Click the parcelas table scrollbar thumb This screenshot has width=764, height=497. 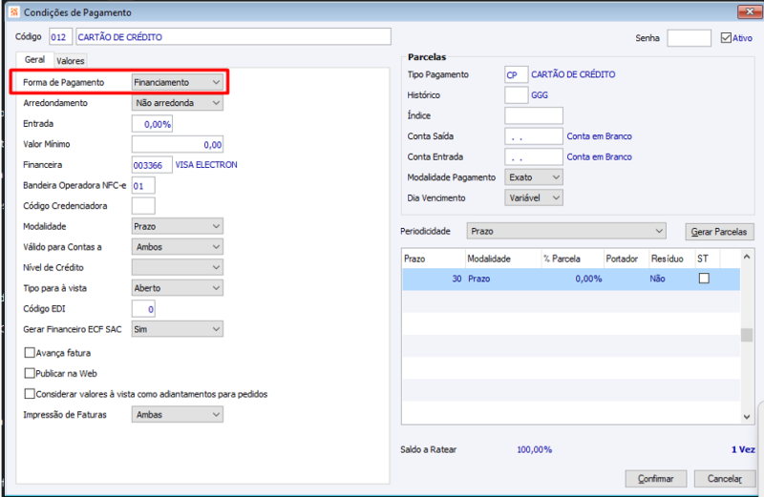747,335
